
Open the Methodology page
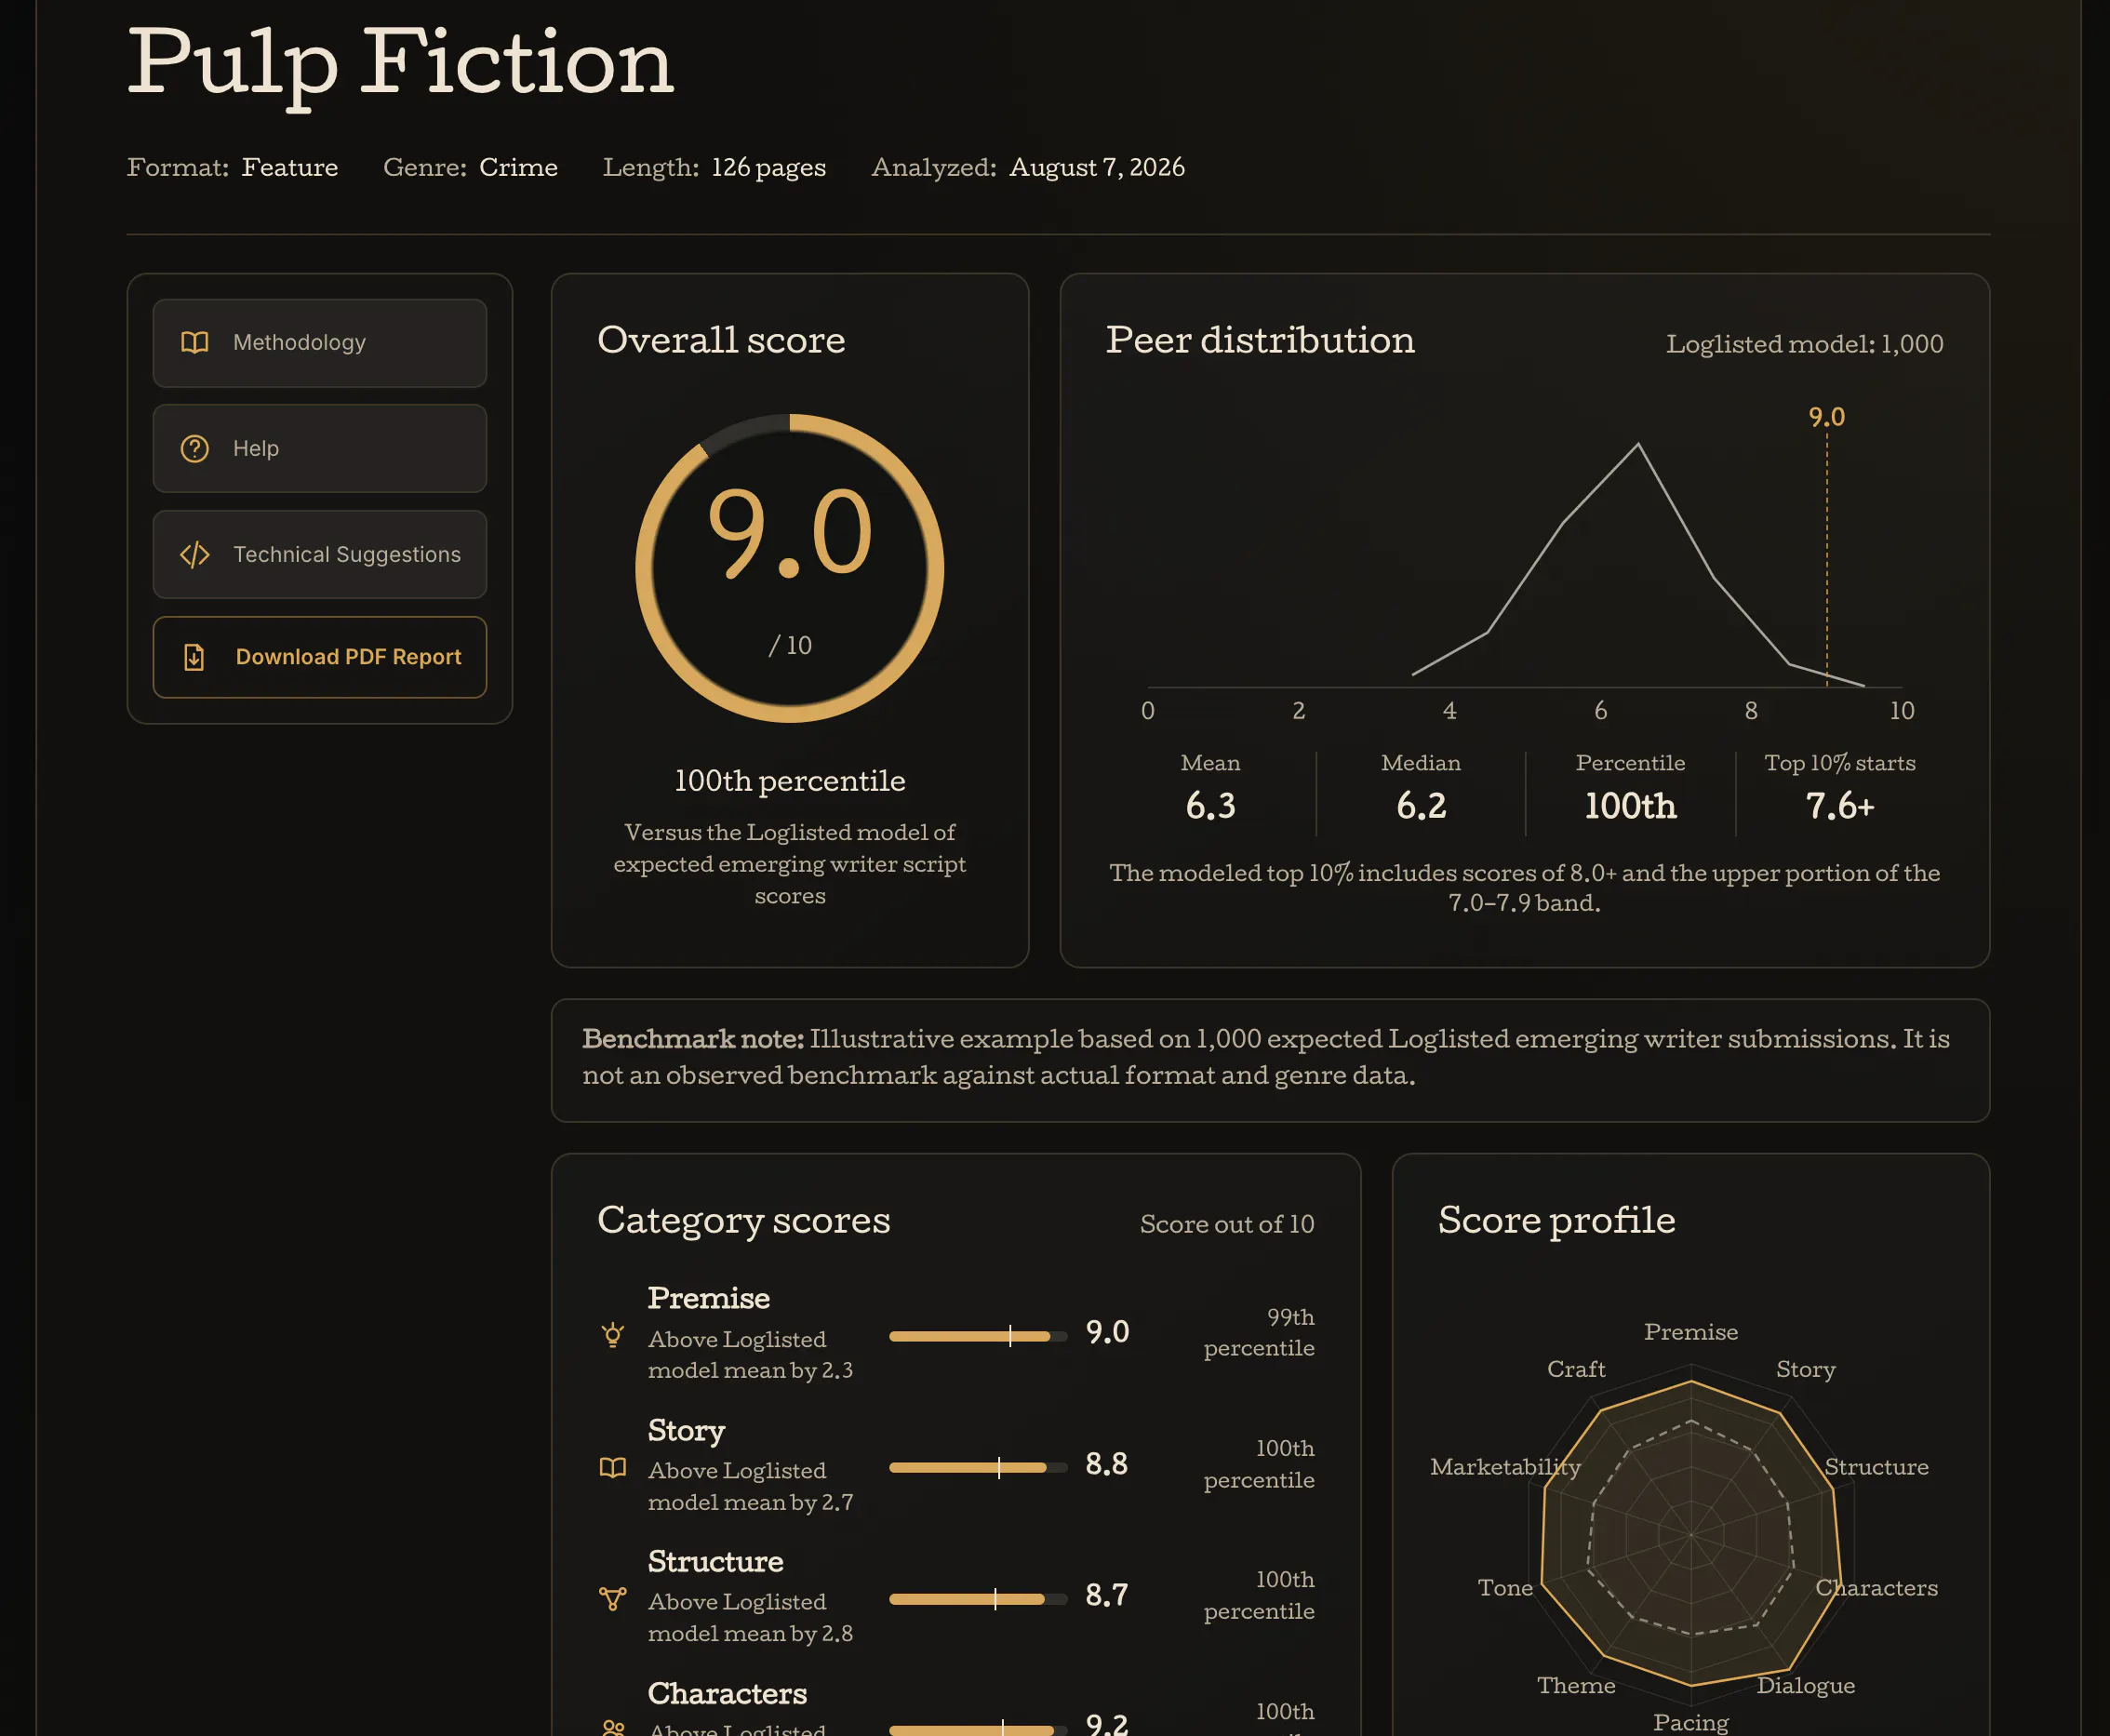click(319, 343)
